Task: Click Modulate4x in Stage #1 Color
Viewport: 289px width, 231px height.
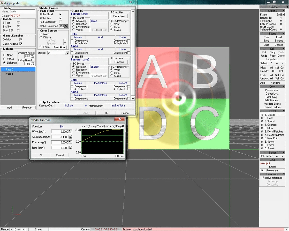Action: [101, 83]
